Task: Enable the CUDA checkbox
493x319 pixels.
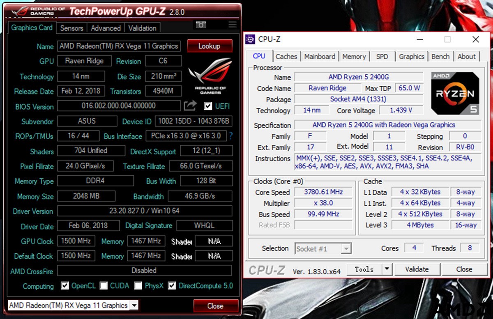Action: pyautogui.click(x=104, y=286)
